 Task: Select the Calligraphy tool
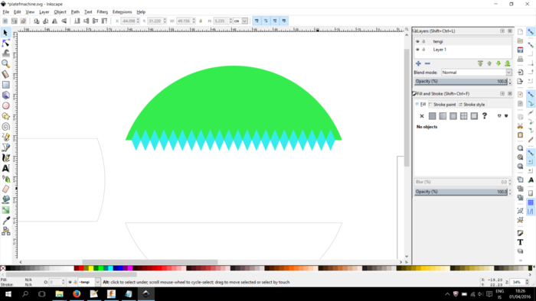[x=5, y=158]
